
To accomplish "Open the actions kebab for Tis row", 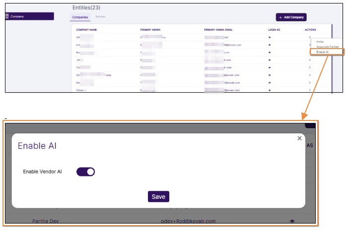I will click(310, 67).
